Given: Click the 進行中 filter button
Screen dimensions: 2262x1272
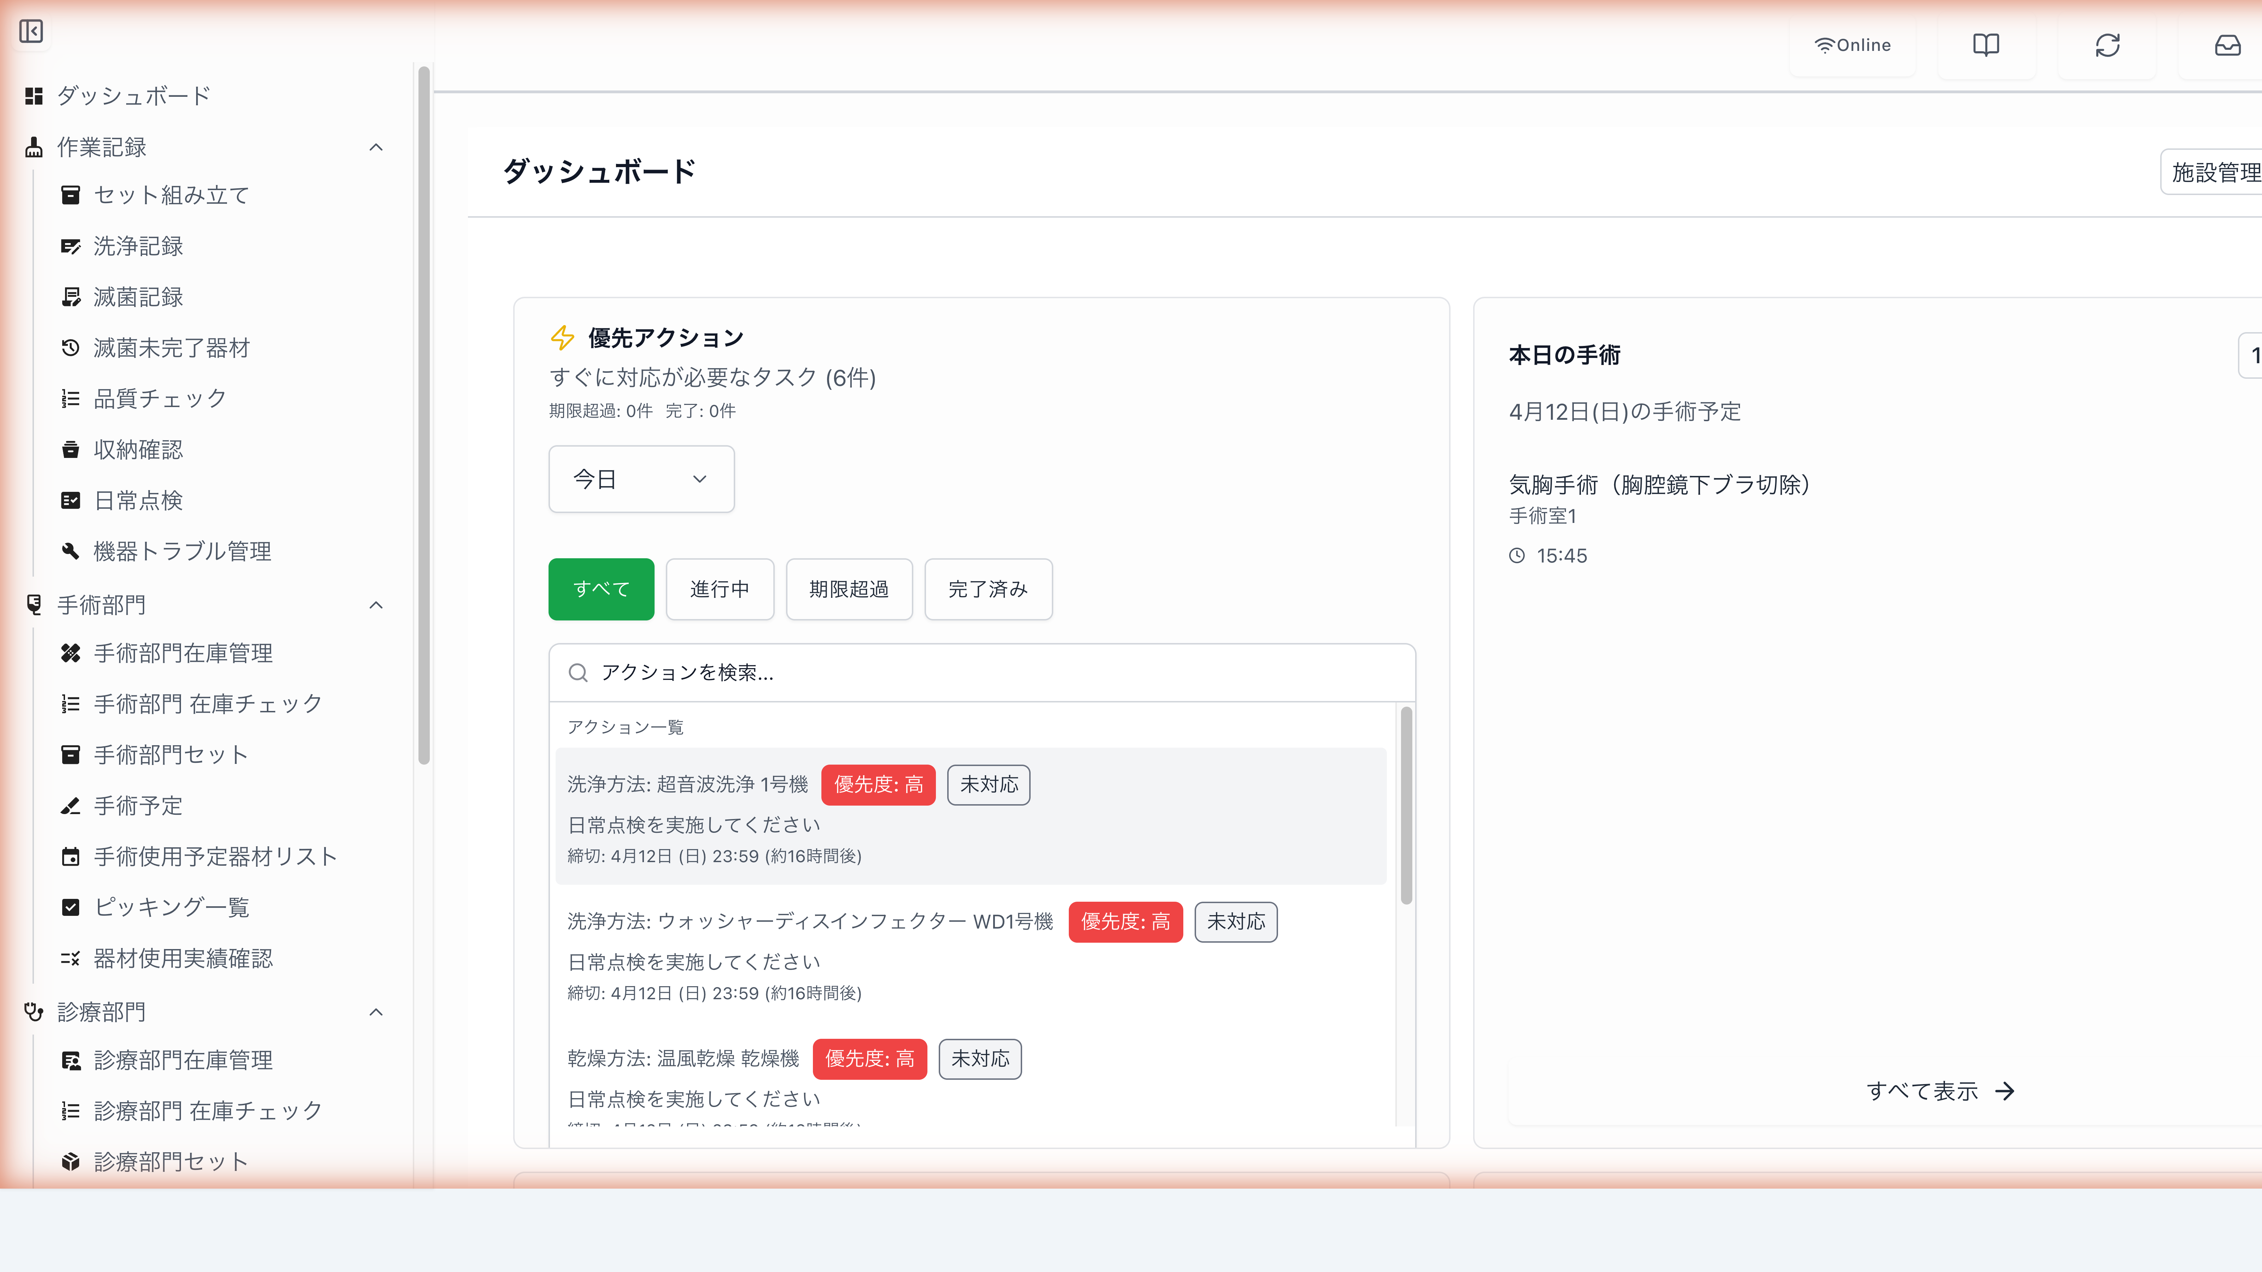Looking at the screenshot, I should click(x=719, y=589).
